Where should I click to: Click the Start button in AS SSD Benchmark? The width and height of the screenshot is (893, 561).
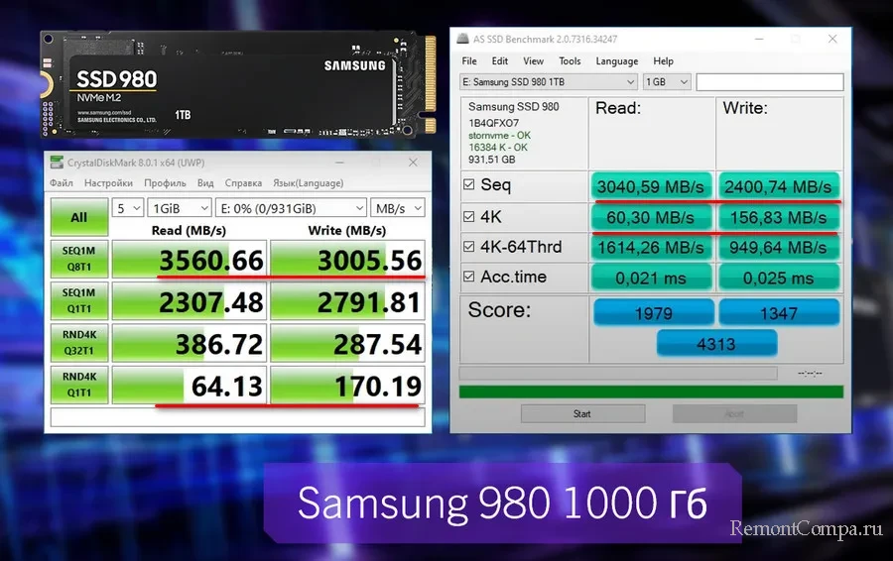[582, 413]
